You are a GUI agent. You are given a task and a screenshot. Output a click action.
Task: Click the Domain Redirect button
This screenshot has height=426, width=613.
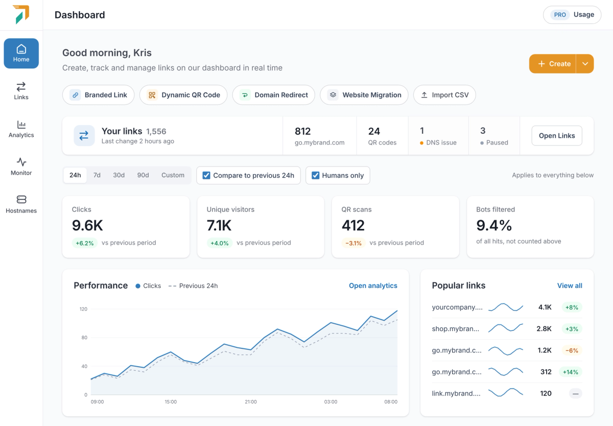tap(274, 95)
